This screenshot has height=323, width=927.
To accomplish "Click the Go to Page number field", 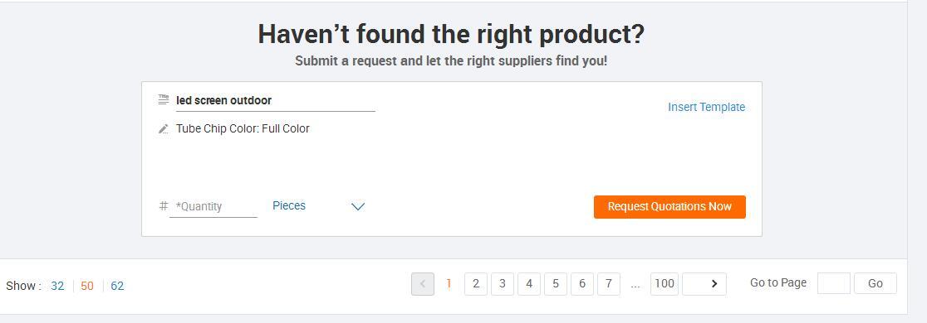I will pyautogui.click(x=834, y=283).
